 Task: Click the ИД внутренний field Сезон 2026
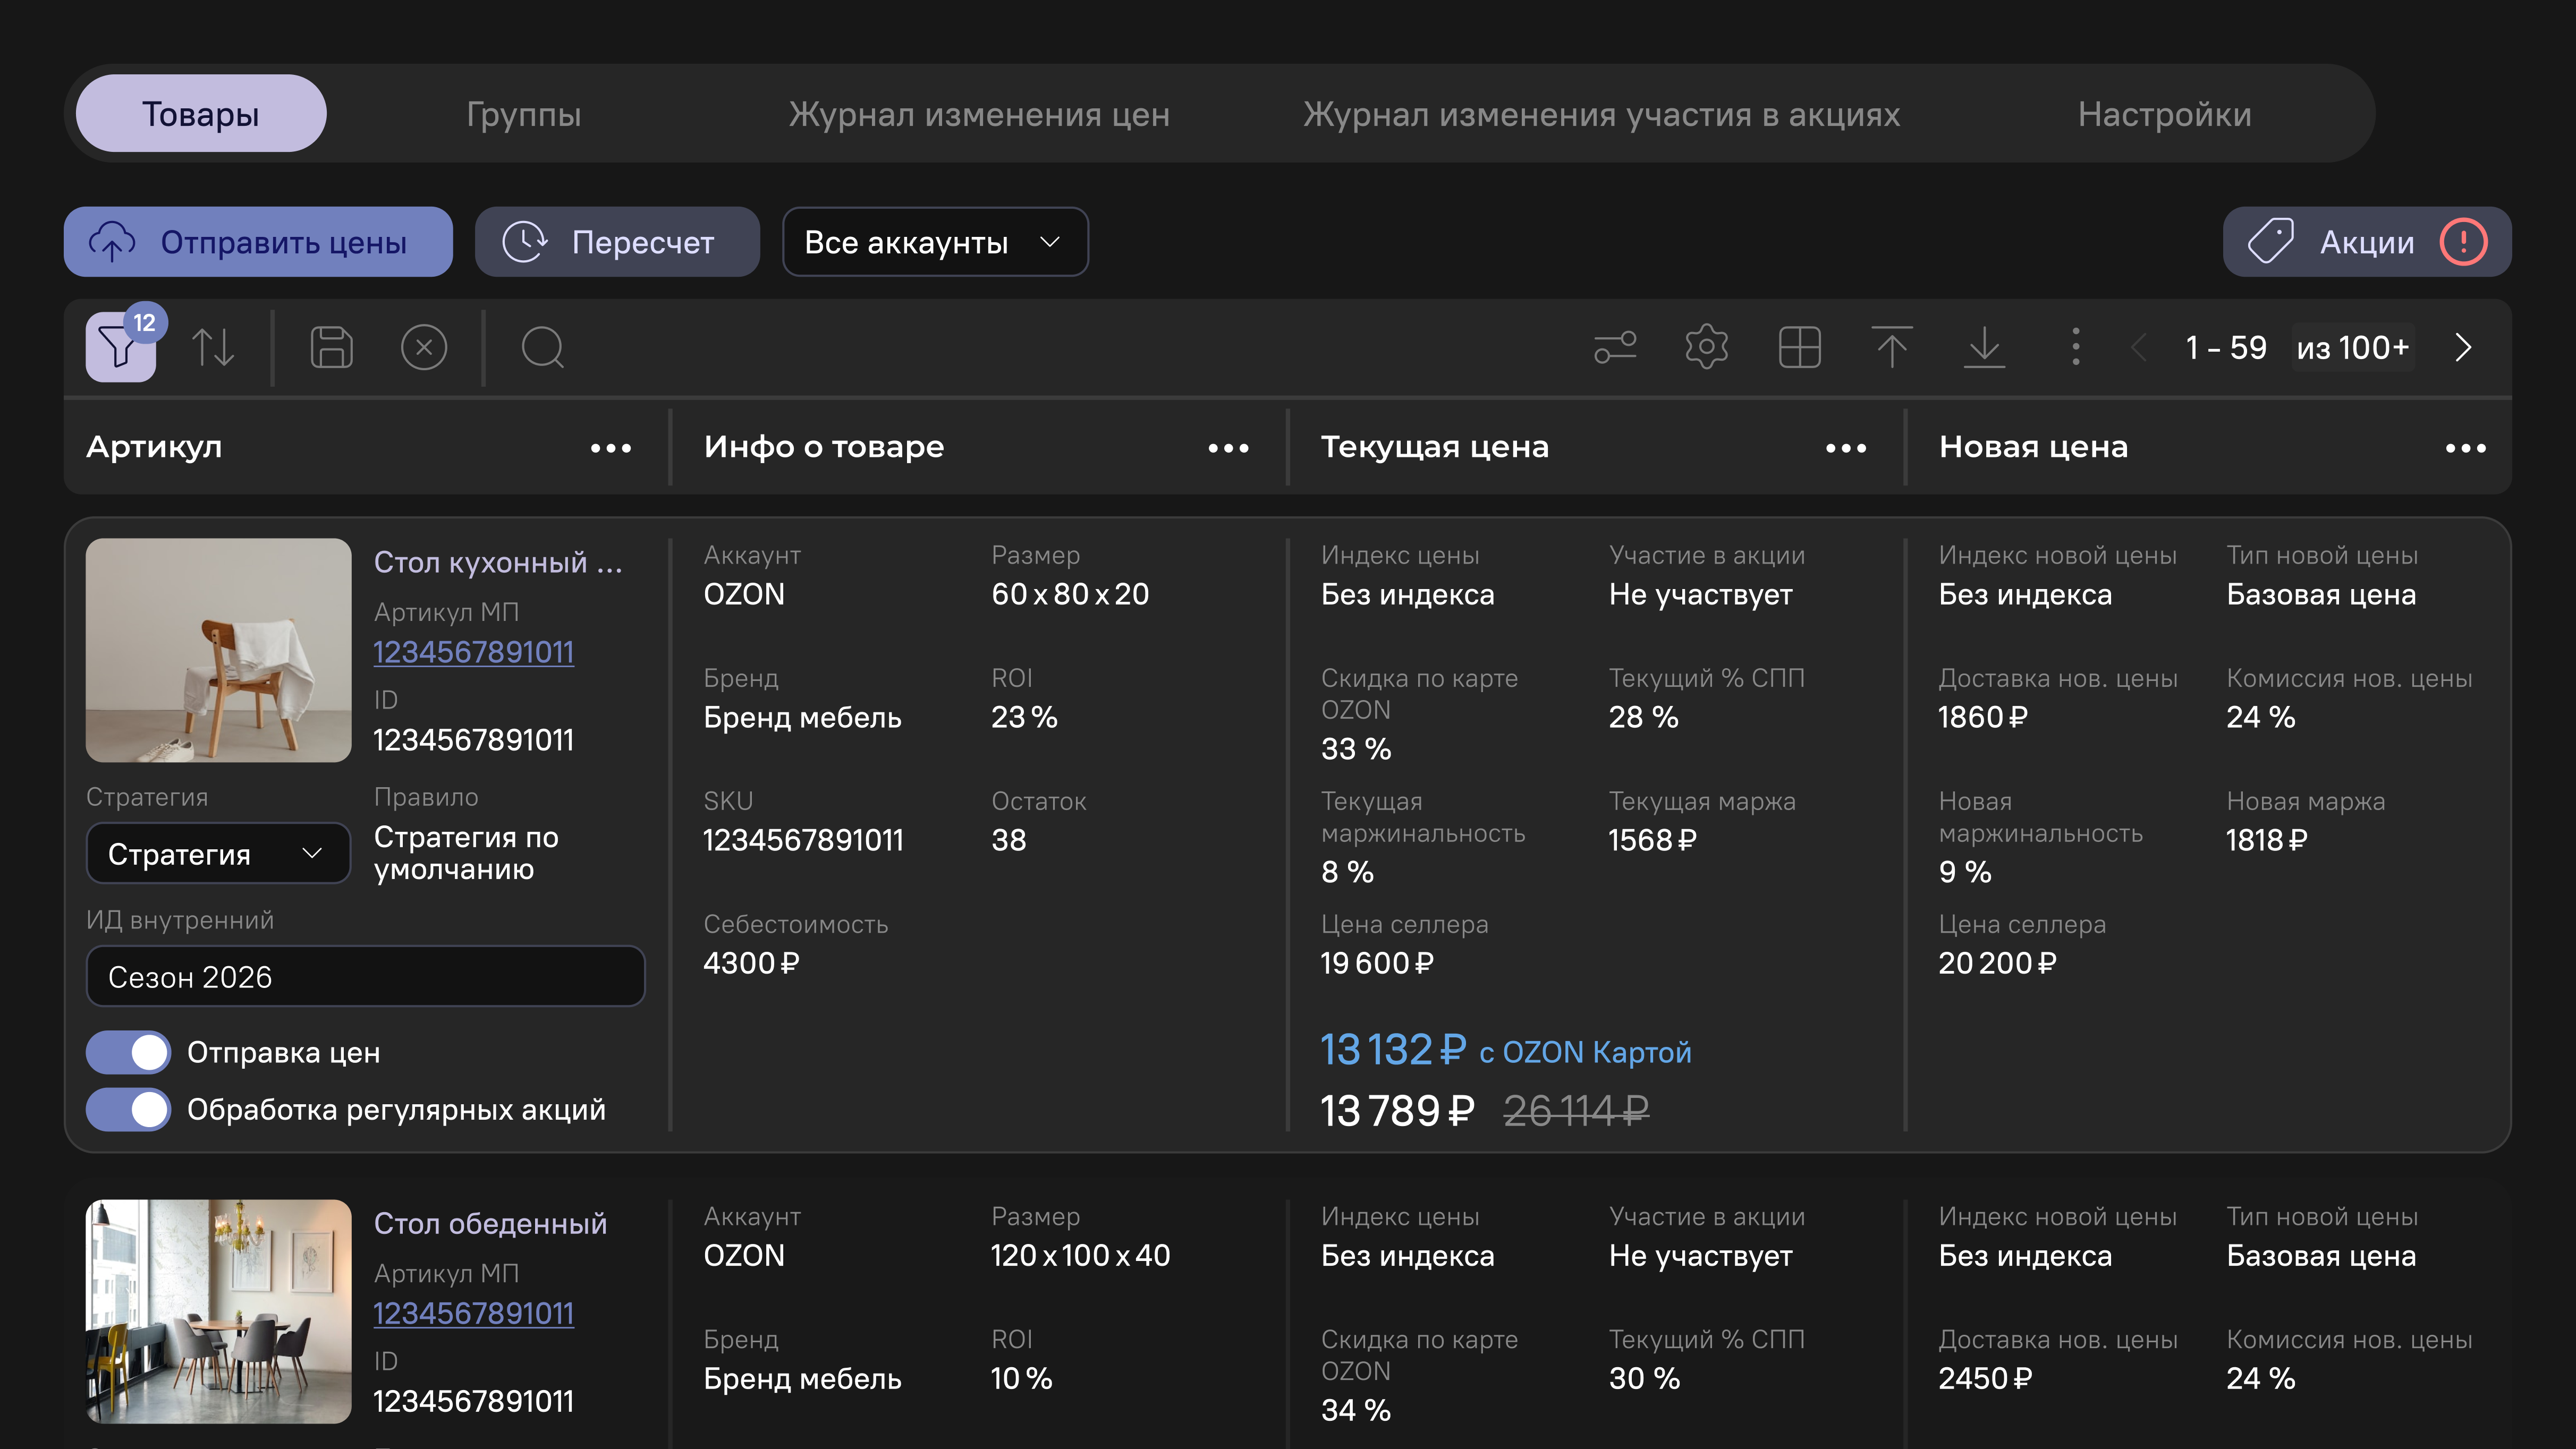(x=365, y=976)
